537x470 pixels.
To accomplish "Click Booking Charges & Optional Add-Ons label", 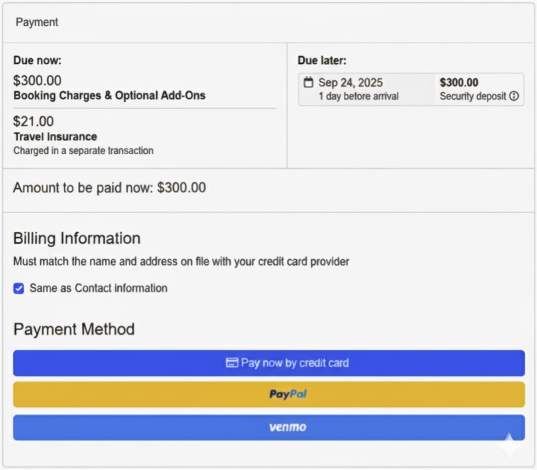I will [109, 95].
